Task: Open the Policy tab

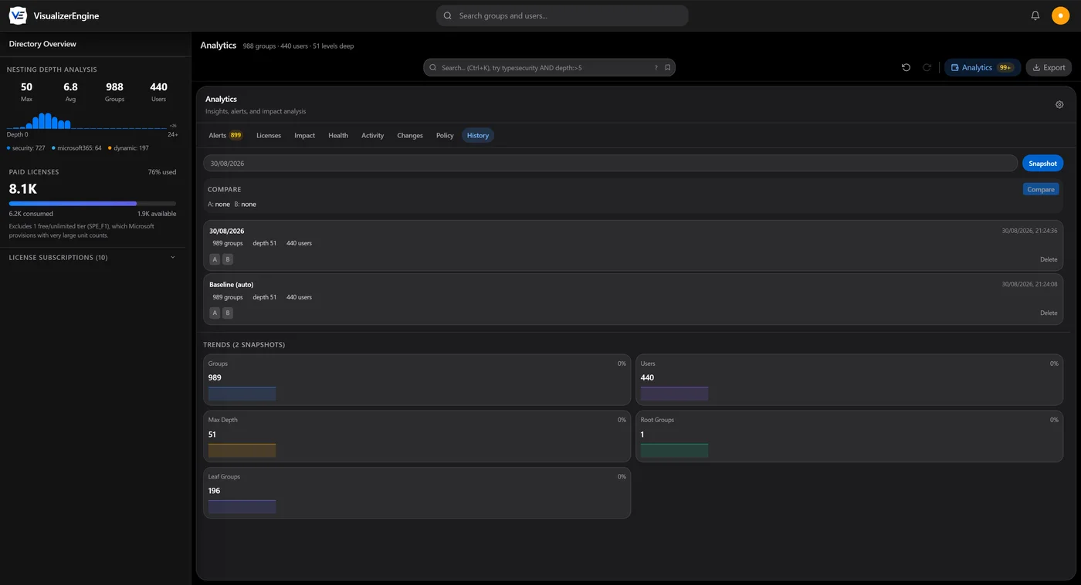Action: coord(445,136)
